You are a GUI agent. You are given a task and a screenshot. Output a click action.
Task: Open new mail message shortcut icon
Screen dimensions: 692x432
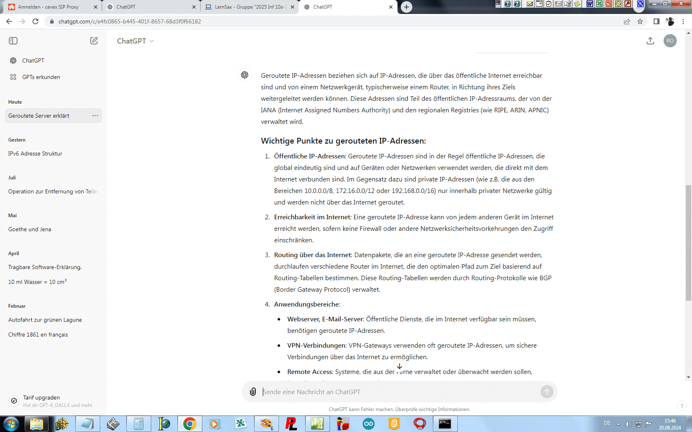(x=530, y=4)
